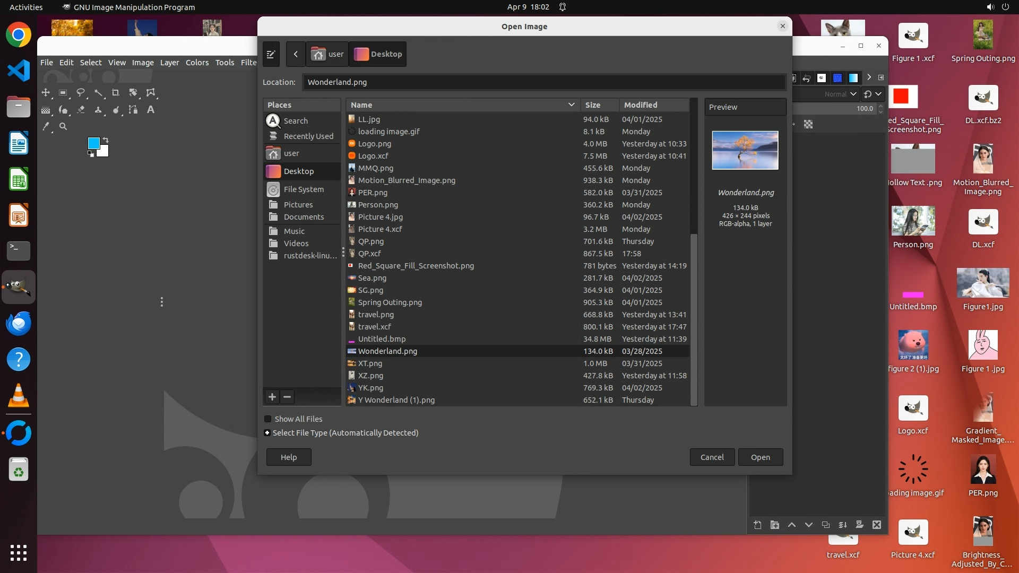
Task: Select the Eraser tool
Action: 81,110
